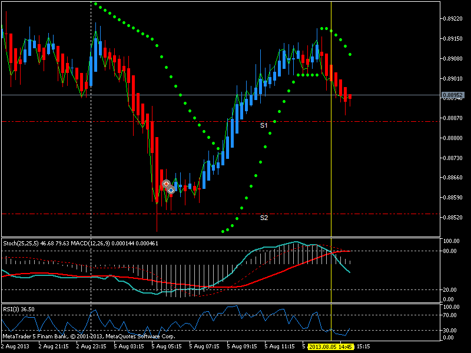Image resolution: width=471 pixels, height=353 pixels.
Task: Click the MetaTrader 5 copyright text
Action: click(88, 337)
